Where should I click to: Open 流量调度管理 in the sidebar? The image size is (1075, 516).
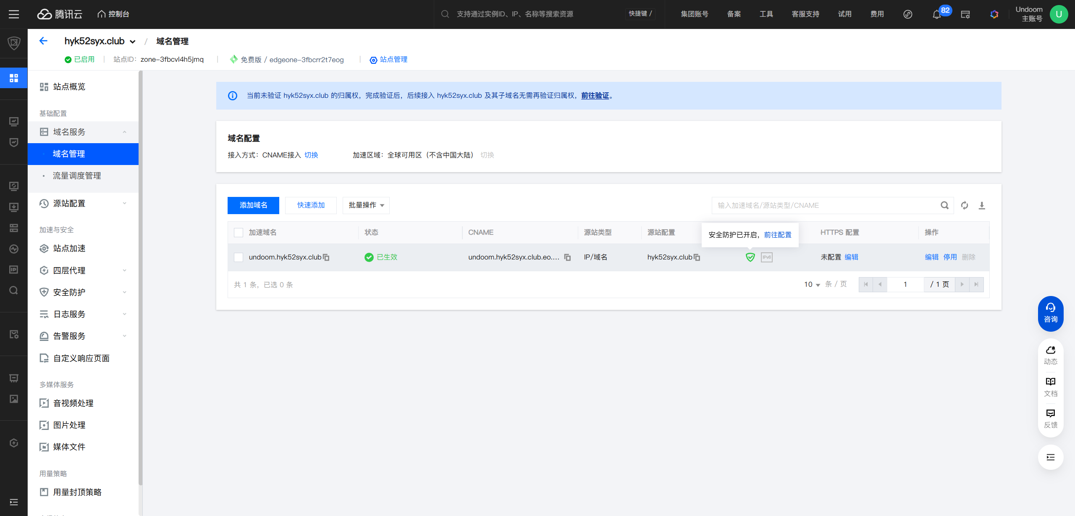pos(77,176)
